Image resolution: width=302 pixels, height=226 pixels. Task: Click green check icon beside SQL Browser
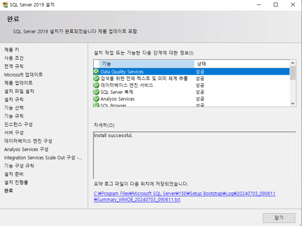[96, 105]
